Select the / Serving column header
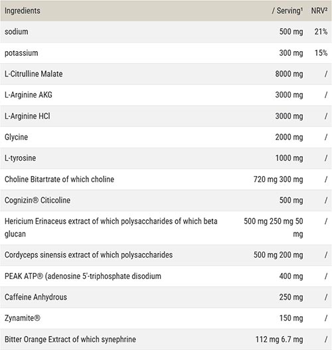 pos(288,11)
